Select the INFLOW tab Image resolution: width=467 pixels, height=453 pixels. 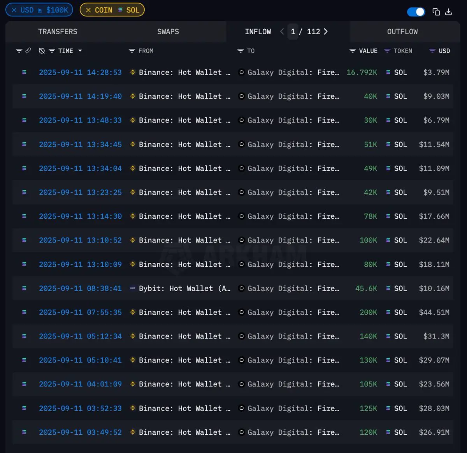pos(258,32)
